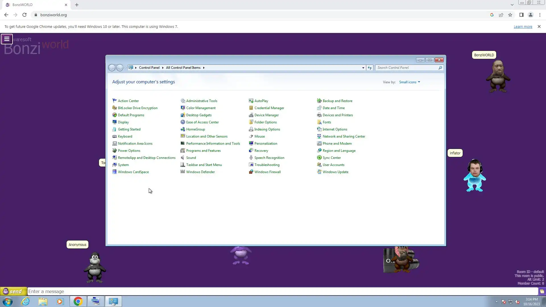
Task: Click the User Accounts icon
Action: pos(319,165)
